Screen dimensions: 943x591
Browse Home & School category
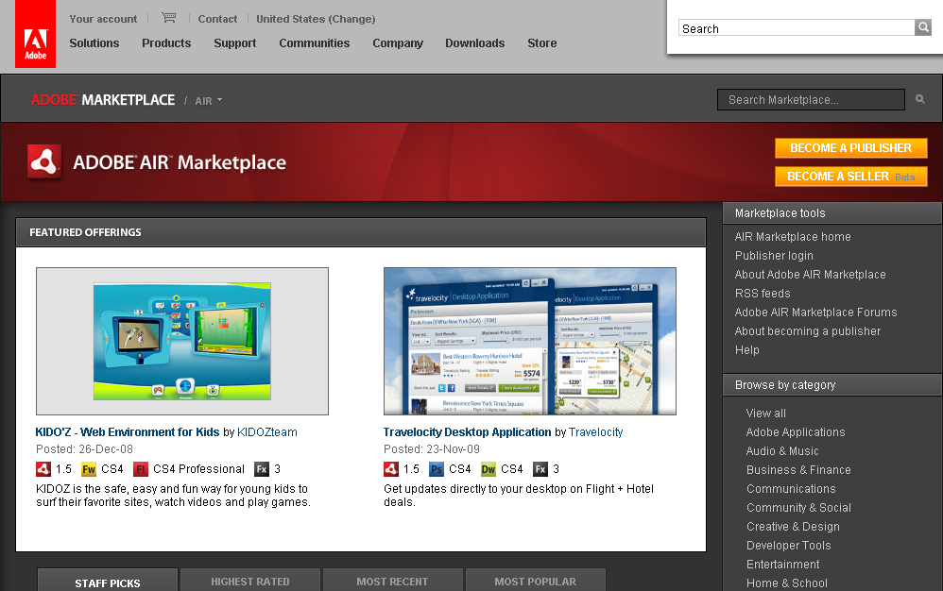pos(787,583)
